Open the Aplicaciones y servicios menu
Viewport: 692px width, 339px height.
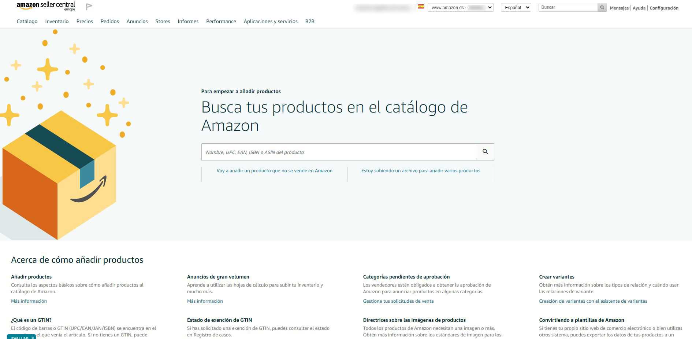coord(271,21)
